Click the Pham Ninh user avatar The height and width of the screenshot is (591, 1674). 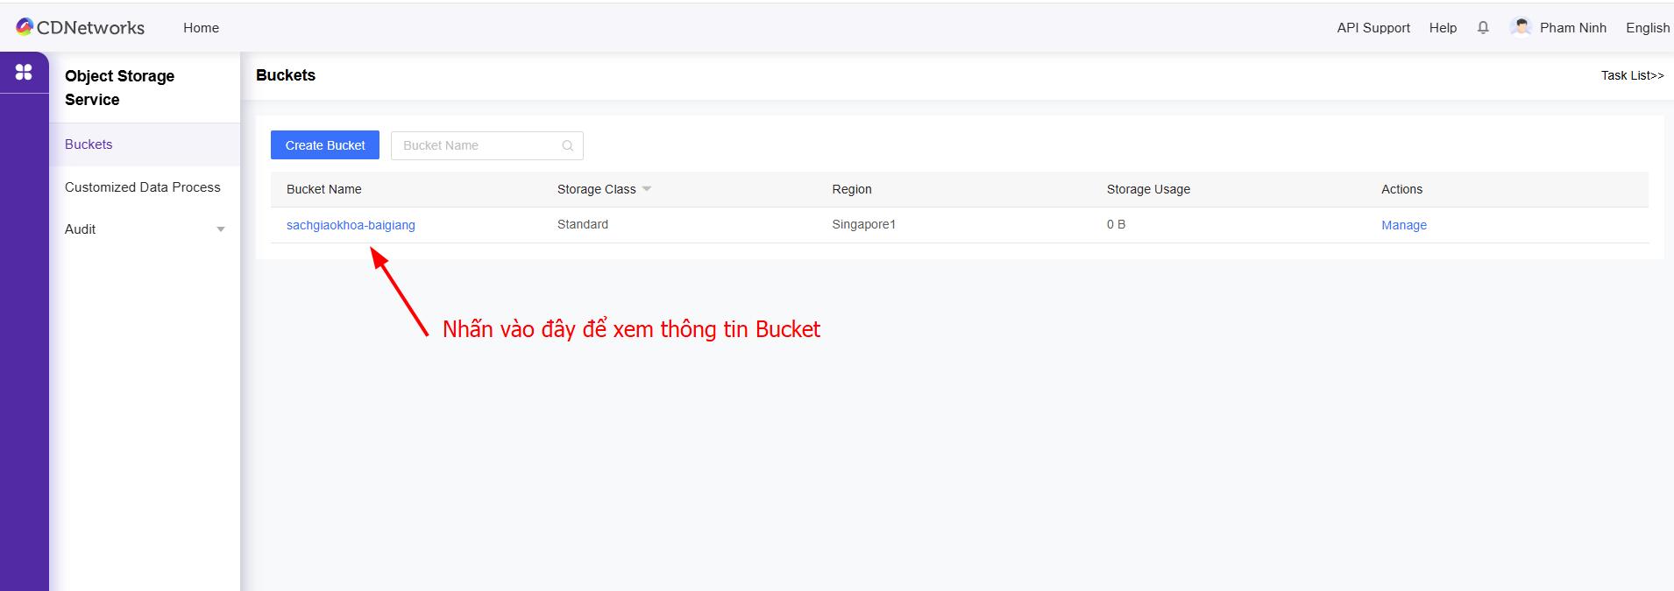click(1521, 27)
